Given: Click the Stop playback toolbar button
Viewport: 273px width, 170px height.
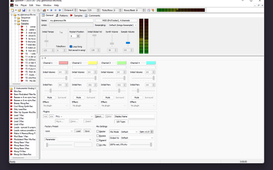Looking at the screenshot, I should click(51, 10).
